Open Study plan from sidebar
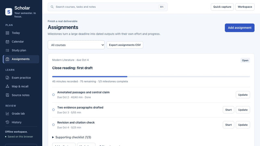Image resolution: width=260 pixels, height=146 pixels. (x=21, y=50)
